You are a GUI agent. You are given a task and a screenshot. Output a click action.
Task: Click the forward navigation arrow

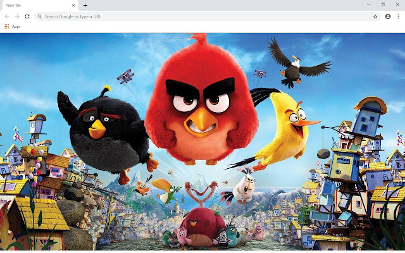tap(17, 16)
